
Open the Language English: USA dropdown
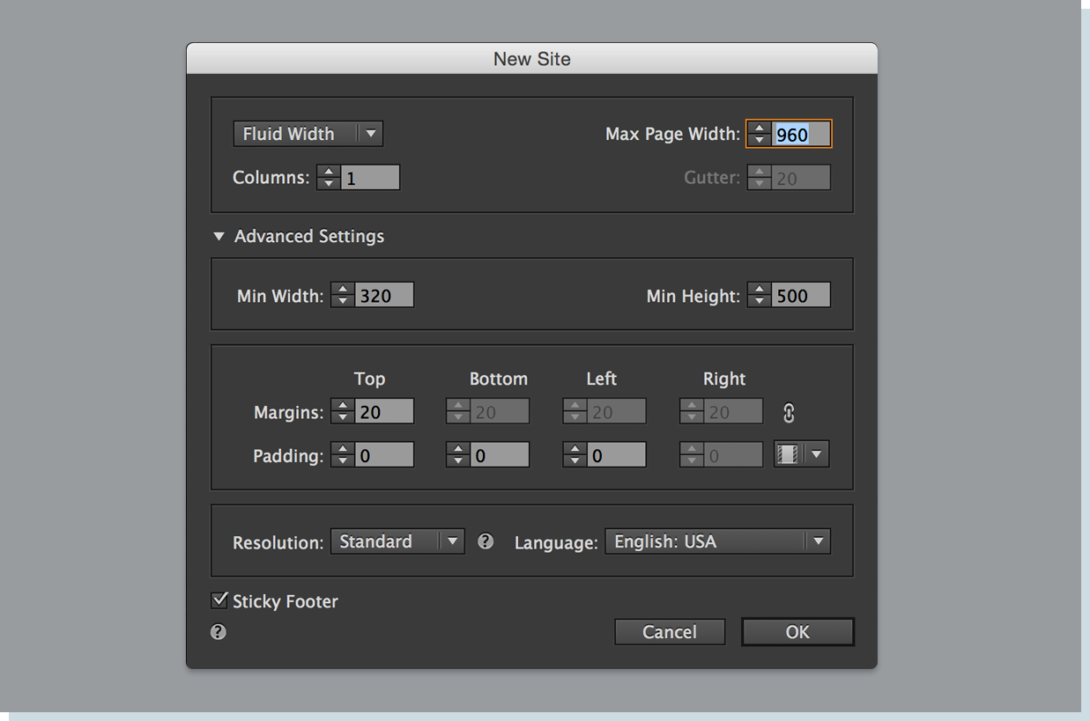click(x=717, y=541)
